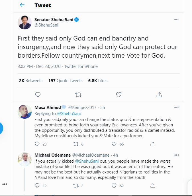The height and width of the screenshot is (196, 192).
Task: Open more options on Michael Odemene's reply
Action: [x=177, y=155]
